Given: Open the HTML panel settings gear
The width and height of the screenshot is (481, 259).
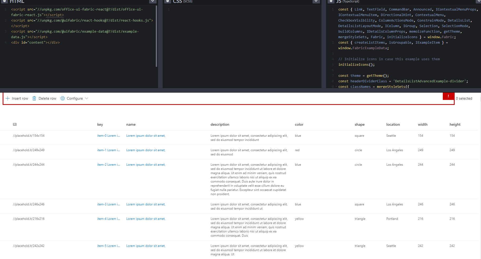Looking at the screenshot, I should click(x=4, y=1).
